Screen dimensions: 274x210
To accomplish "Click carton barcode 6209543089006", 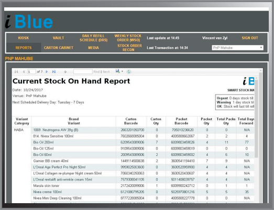I will pos(132,142).
